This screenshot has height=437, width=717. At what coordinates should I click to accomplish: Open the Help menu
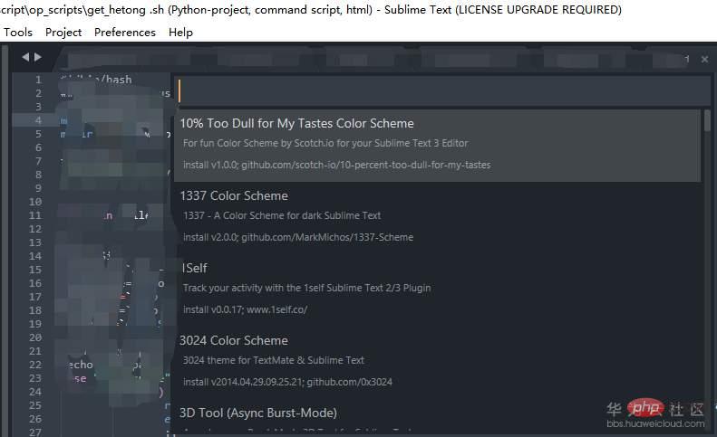click(180, 33)
